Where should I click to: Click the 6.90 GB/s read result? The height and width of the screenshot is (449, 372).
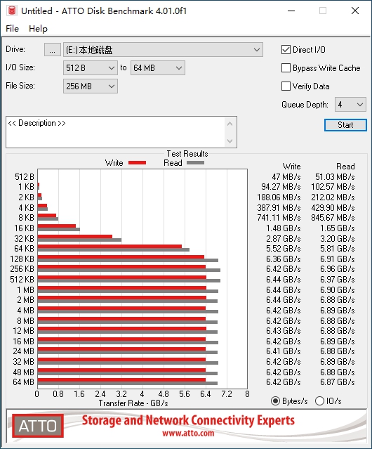(338, 289)
